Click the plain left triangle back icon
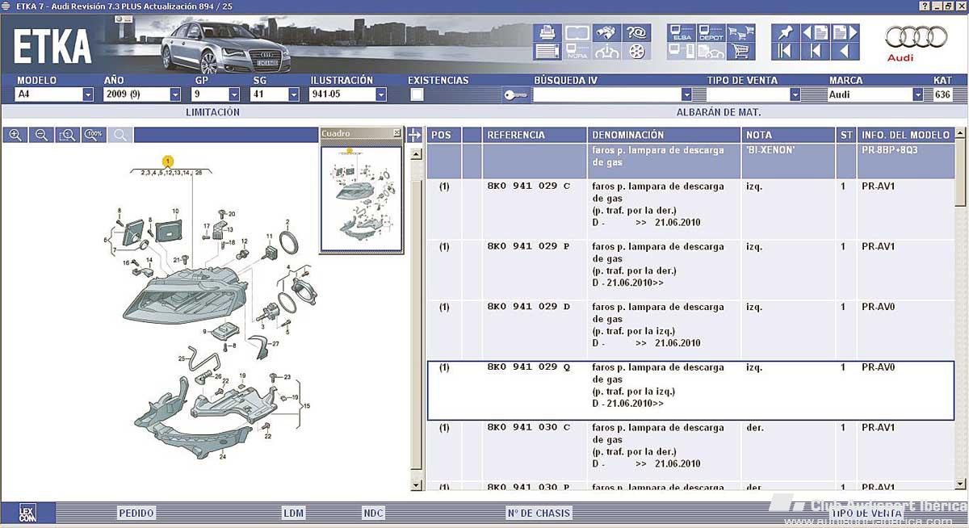This screenshot has width=969, height=528. [845, 52]
